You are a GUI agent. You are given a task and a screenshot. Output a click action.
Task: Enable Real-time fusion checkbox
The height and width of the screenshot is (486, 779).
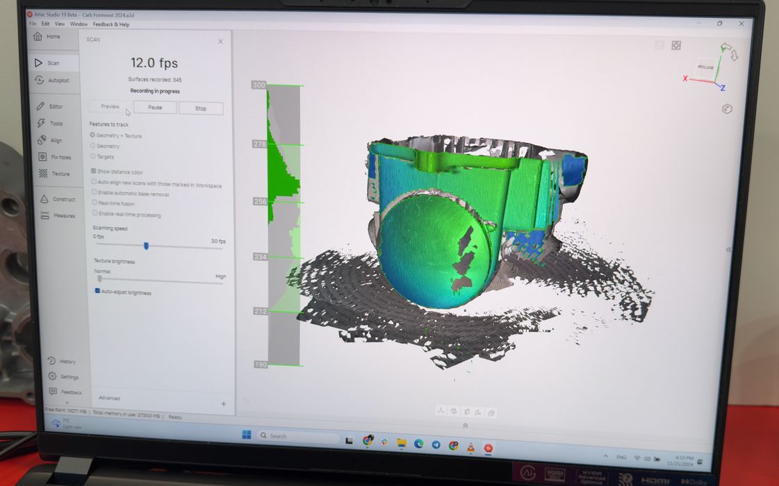click(95, 203)
